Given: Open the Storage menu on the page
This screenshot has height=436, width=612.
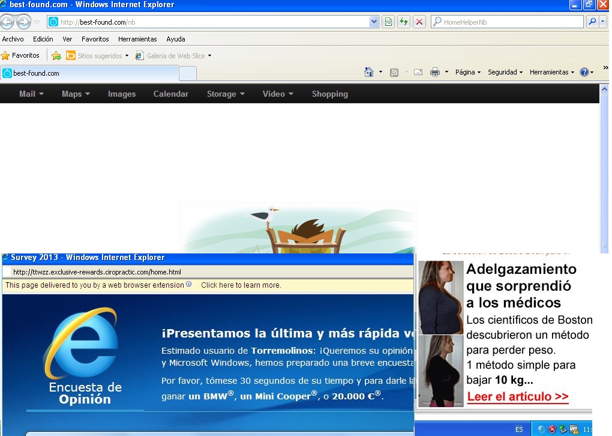Looking at the screenshot, I should [x=226, y=94].
